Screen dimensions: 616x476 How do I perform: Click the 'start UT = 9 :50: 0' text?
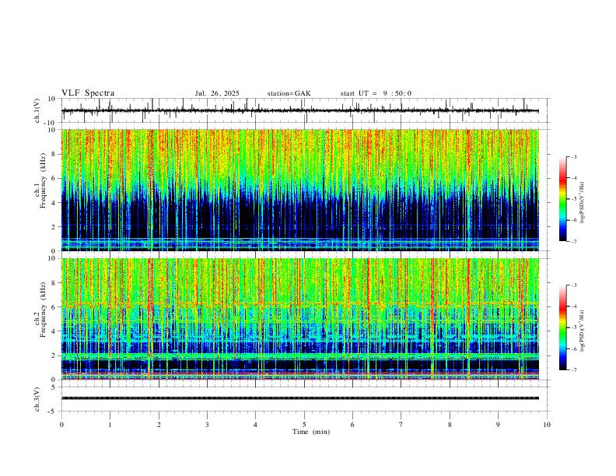point(376,93)
